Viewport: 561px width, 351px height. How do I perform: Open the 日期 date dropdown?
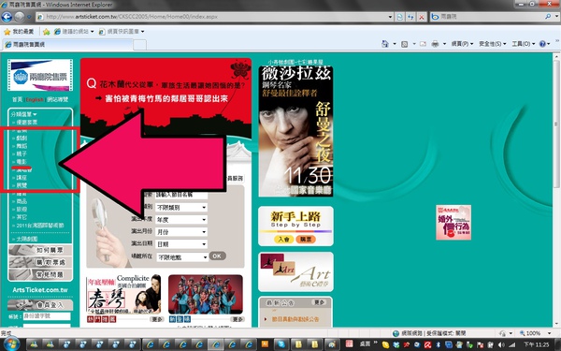tap(181, 244)
